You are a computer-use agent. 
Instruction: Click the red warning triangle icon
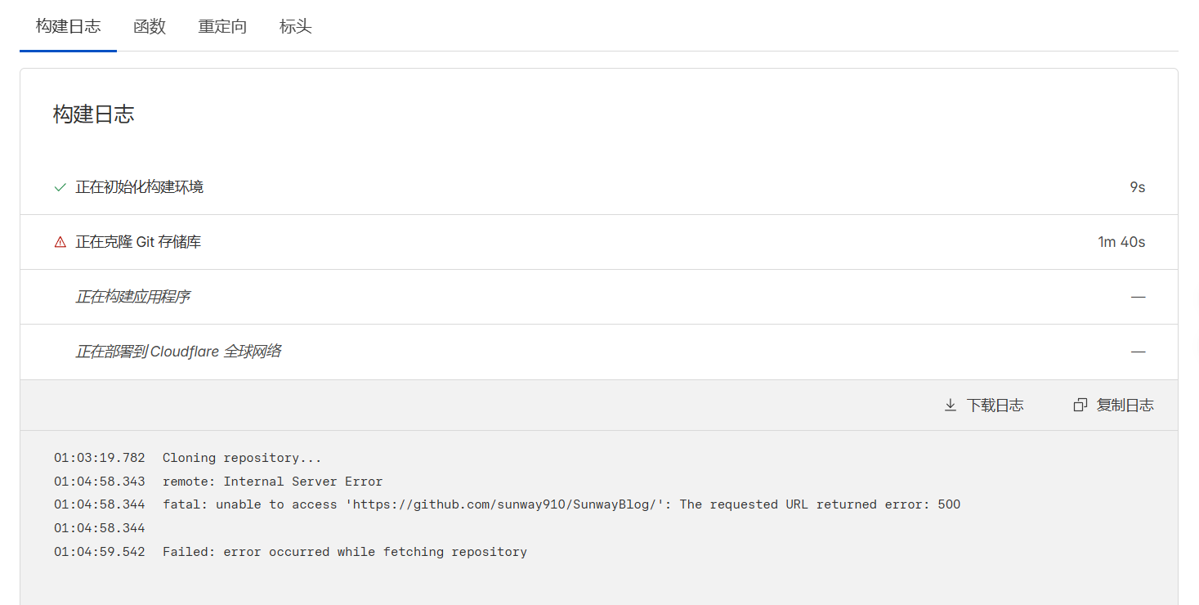click(60, 242)
